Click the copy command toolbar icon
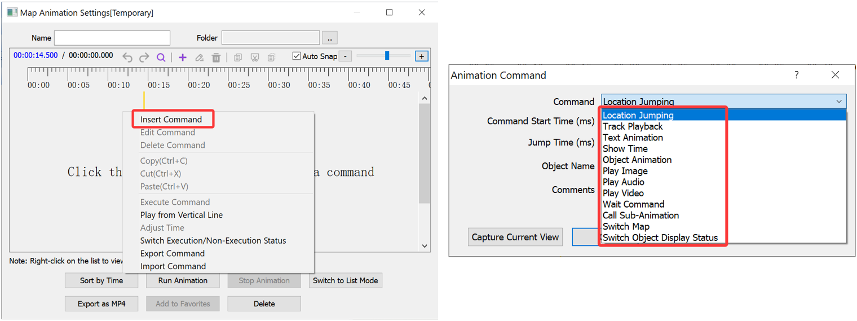Screen dimensions: 857x321 pos(238,57)
